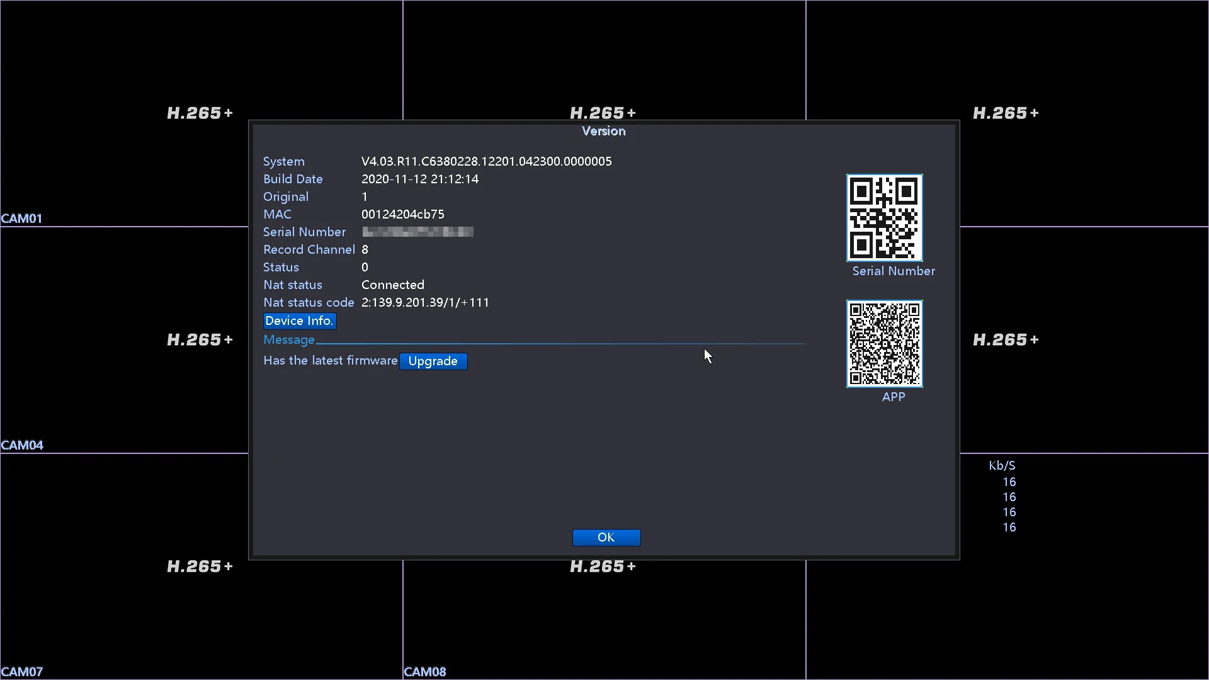Click the Serial Number QR code
Image resolution: width=1209 pixels, height=680 pixels.
click(884, 218)
